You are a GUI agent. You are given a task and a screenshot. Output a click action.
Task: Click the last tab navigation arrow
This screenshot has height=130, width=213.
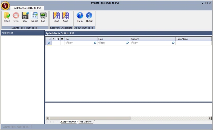[x=58, y=122]
